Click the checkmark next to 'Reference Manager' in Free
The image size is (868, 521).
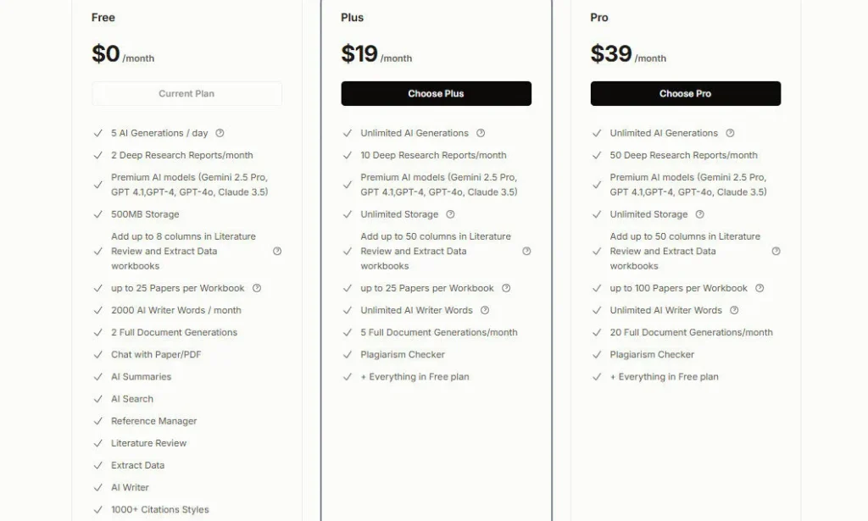pos(98,421)
